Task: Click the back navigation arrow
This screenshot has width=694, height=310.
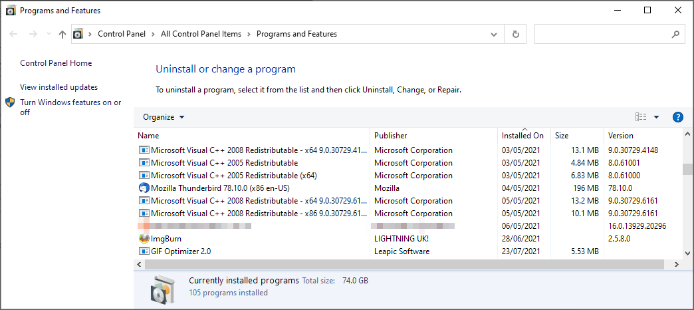Action: pos(14,34)
